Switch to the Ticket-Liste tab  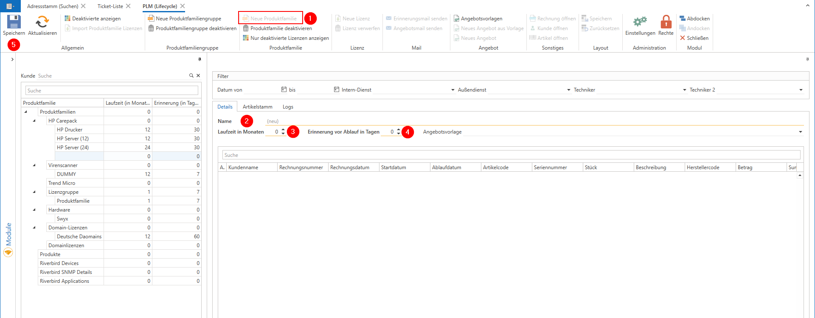[x=110, y=6]
